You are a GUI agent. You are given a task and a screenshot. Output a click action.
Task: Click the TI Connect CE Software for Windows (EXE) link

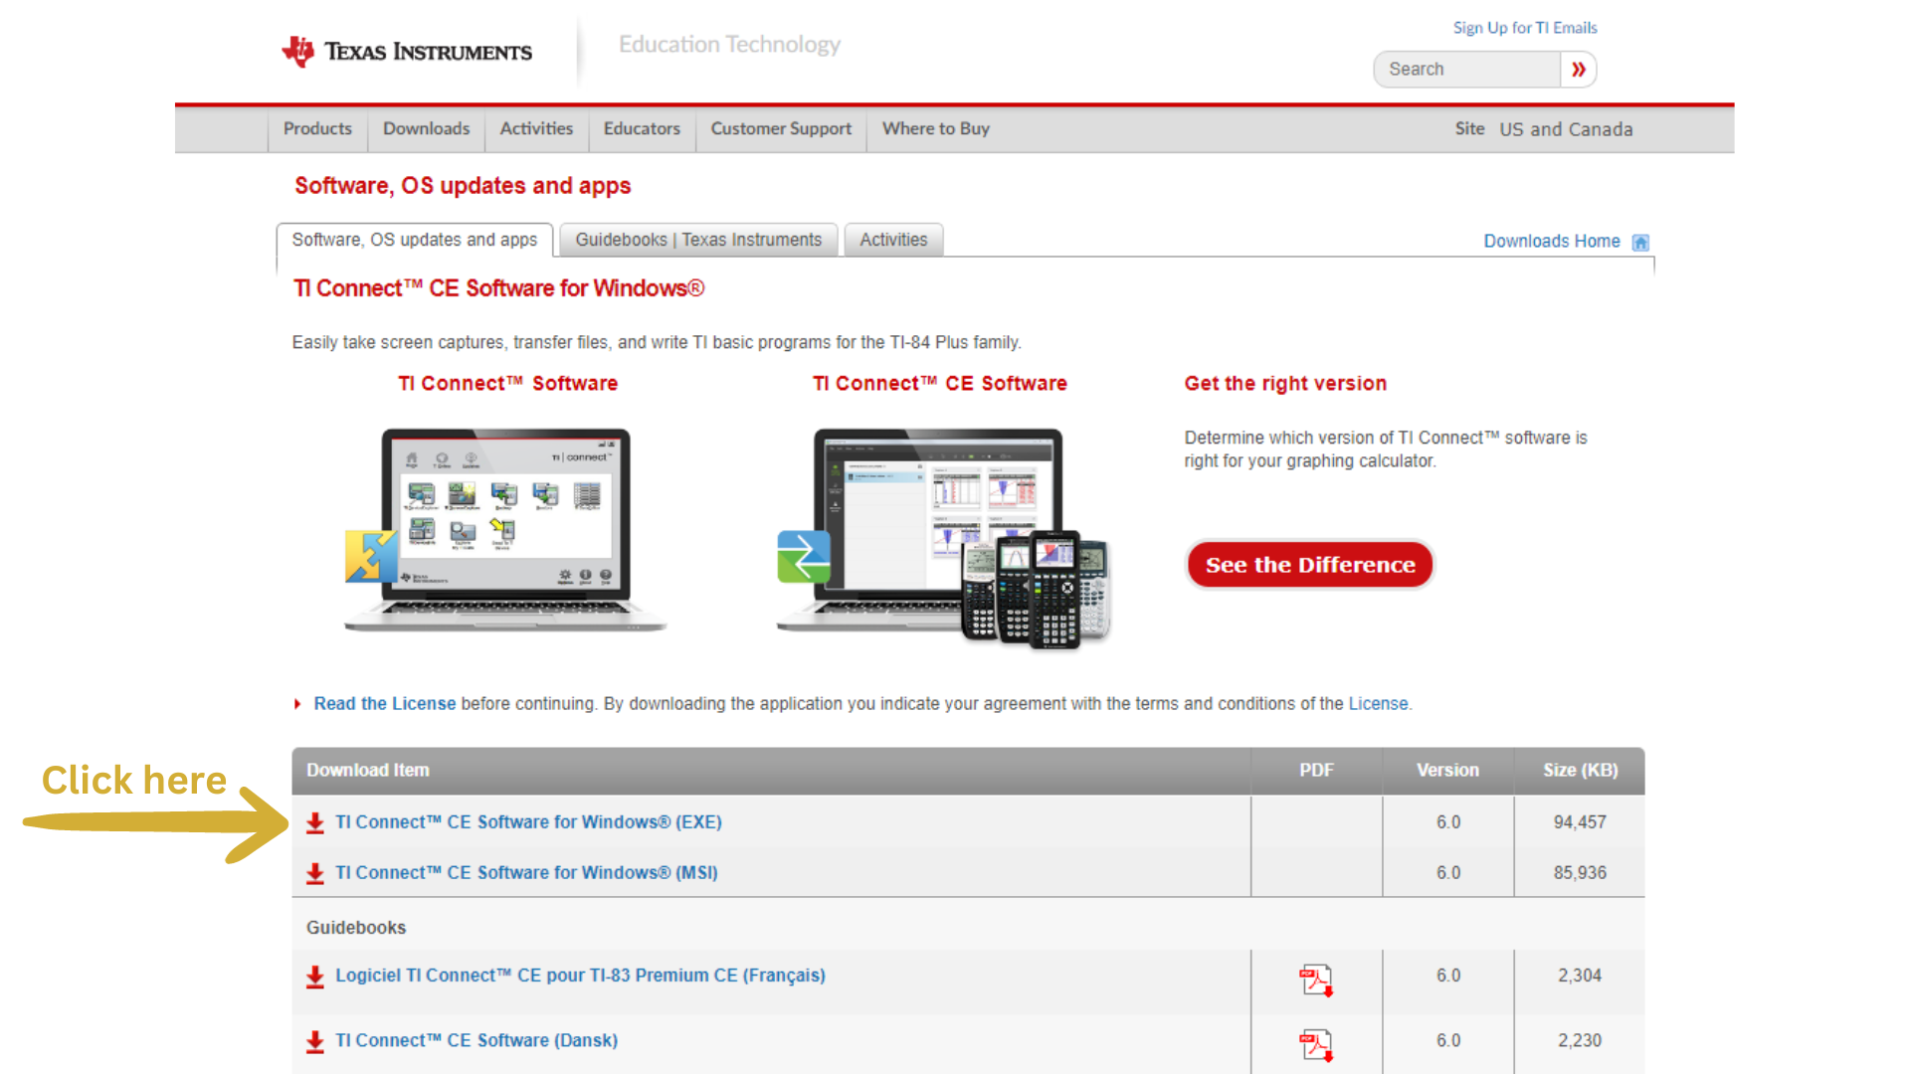pyautogui.click(x=528, y=822)
